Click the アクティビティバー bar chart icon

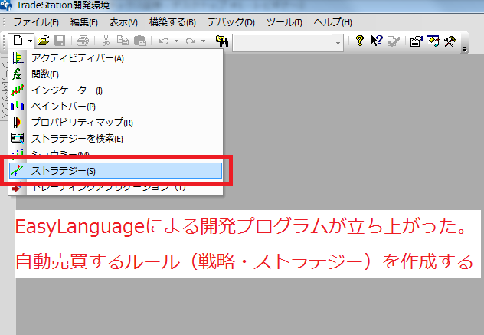coord(18,58)
